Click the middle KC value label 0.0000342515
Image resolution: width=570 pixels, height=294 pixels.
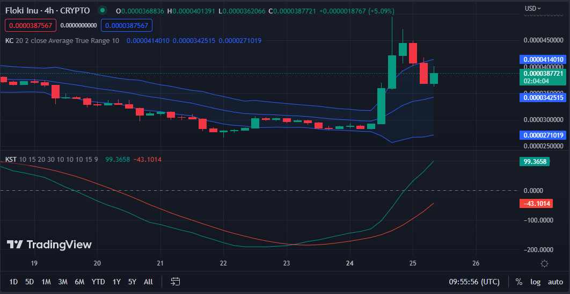543,97
